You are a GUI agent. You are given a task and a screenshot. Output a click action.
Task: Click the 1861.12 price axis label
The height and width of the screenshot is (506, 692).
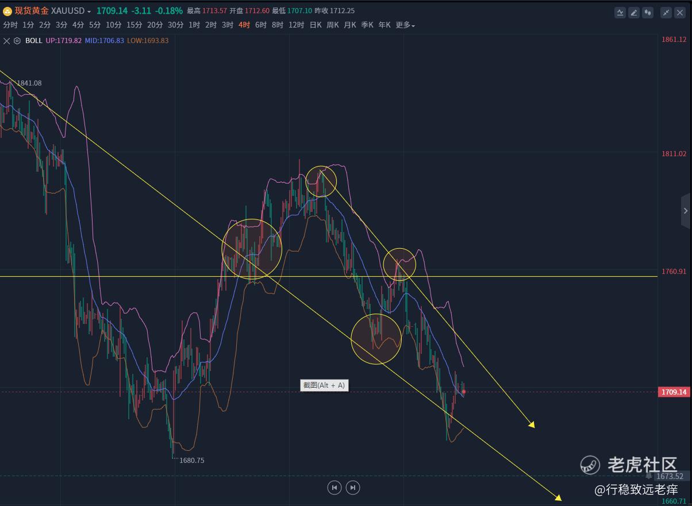(674, 40)
